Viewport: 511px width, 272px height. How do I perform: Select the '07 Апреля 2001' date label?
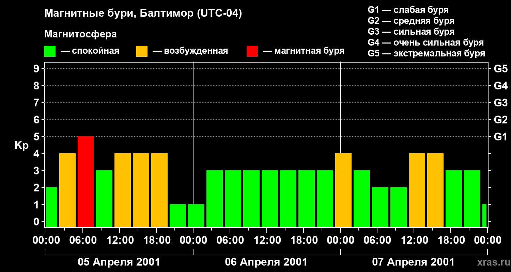(x=413, y=262)
